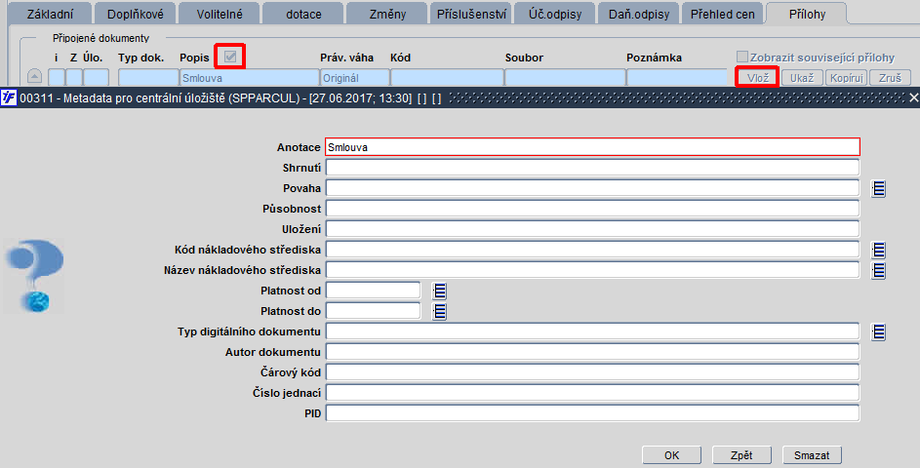Close the Metadata pro centrální úložiště dialog
Screen dimensions: 920x468
click(913, 97)
